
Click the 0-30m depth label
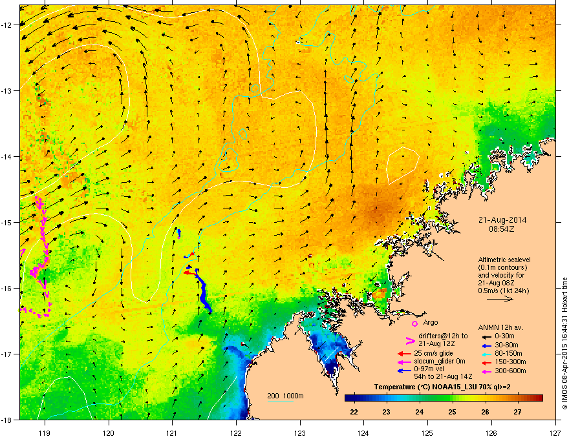coord(504,336)
